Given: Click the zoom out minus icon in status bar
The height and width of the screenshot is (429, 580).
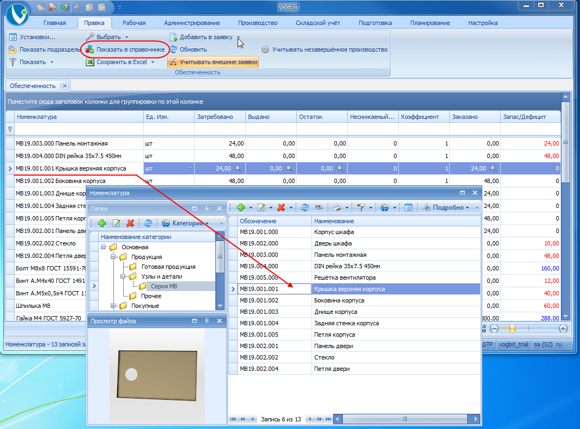Looking at the screenshot, I should [495, 329].
